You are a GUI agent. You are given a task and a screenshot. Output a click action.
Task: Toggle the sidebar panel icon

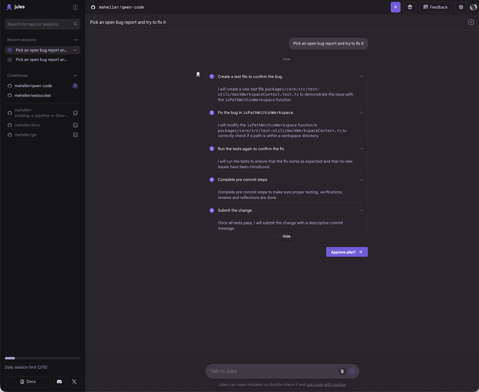[x=75, y=7]
